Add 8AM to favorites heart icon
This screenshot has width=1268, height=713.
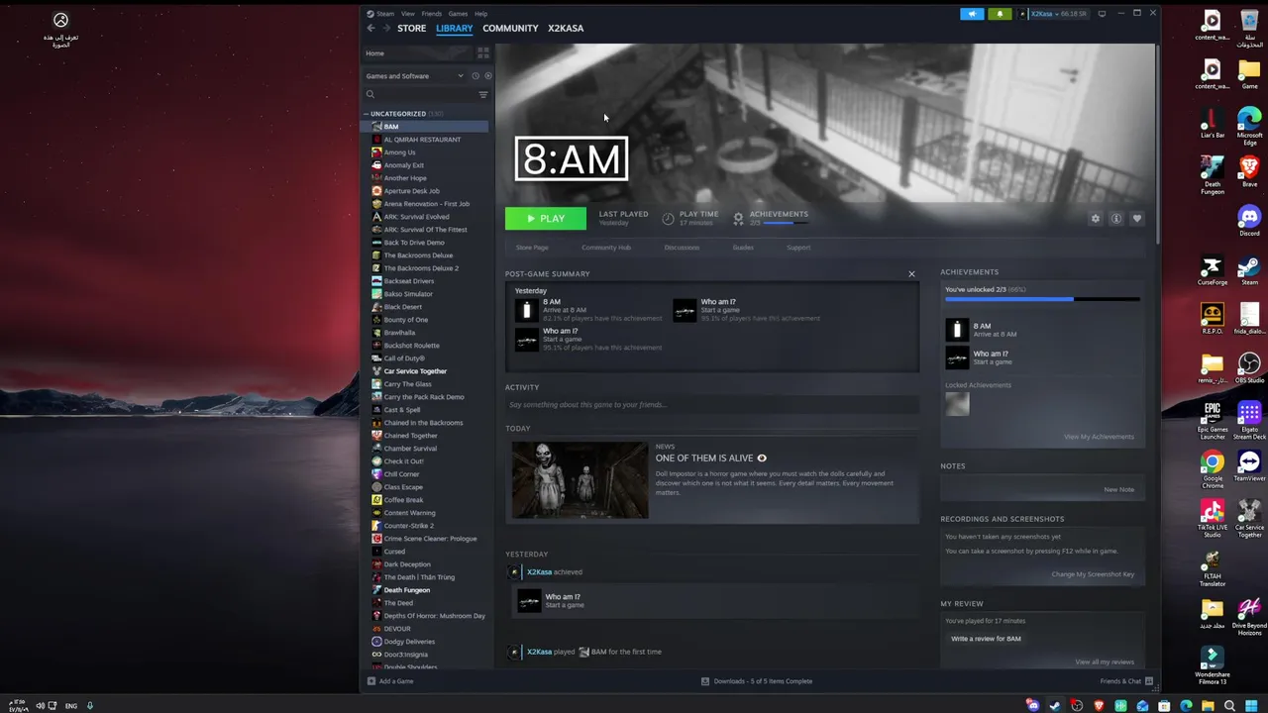[x=1136, y=219]
